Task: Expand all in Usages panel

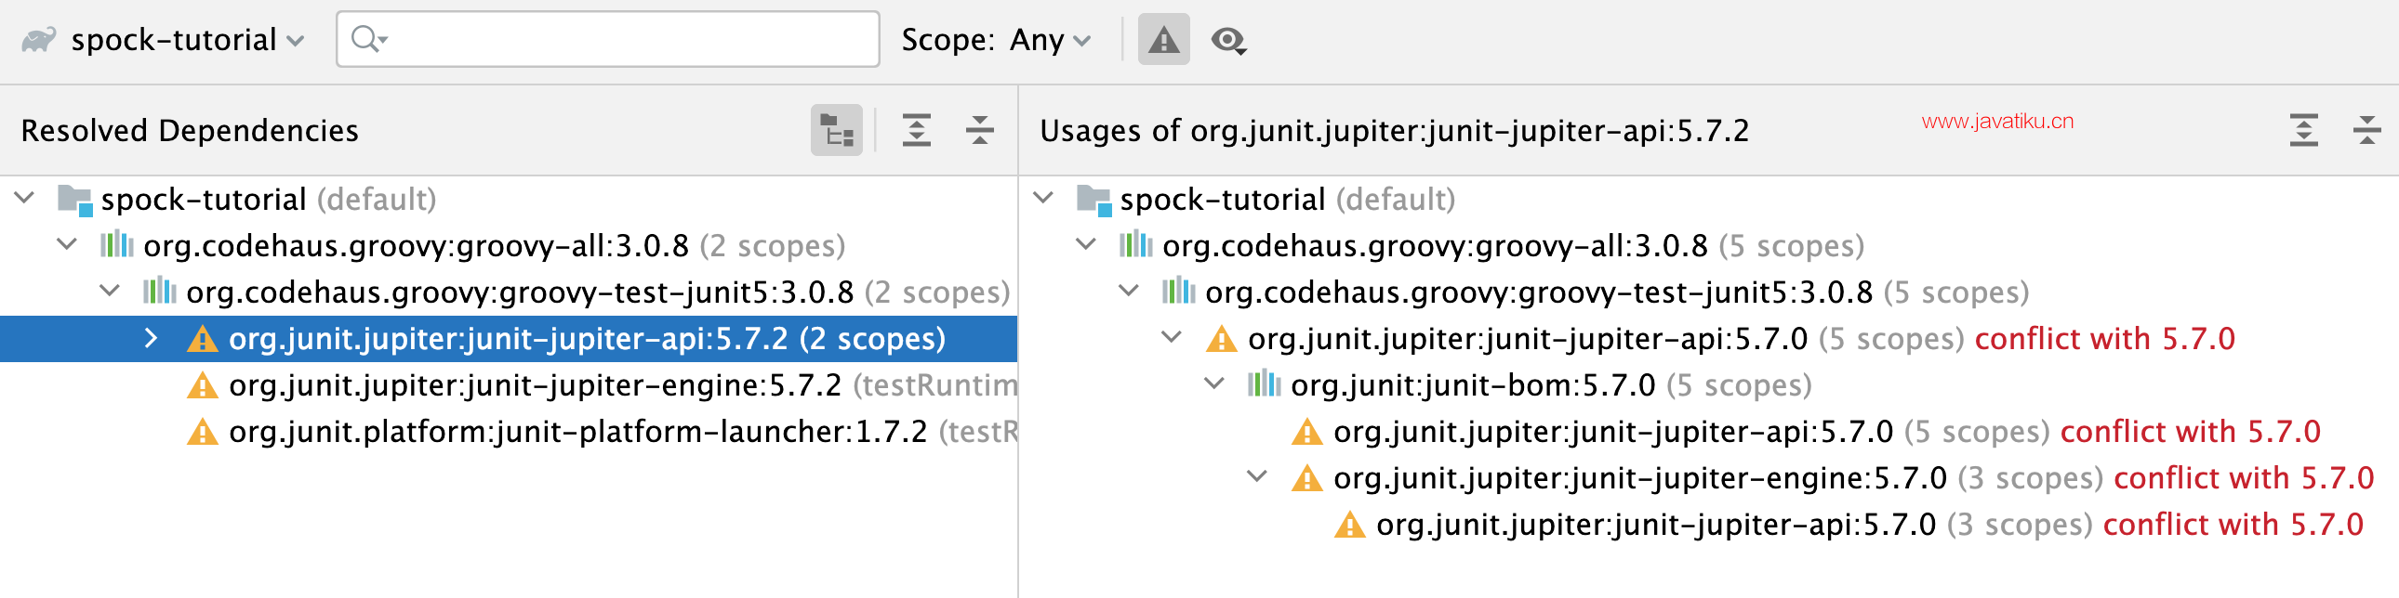Action: pos(2303,130)
